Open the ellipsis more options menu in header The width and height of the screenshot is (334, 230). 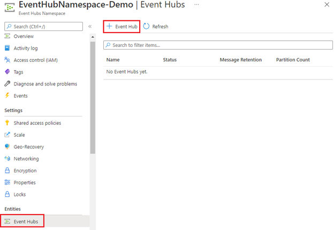pyautogui.click(x=196, y=4)
